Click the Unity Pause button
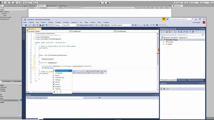The width and height of the screenshot is (214, 120). coord(104,3)
